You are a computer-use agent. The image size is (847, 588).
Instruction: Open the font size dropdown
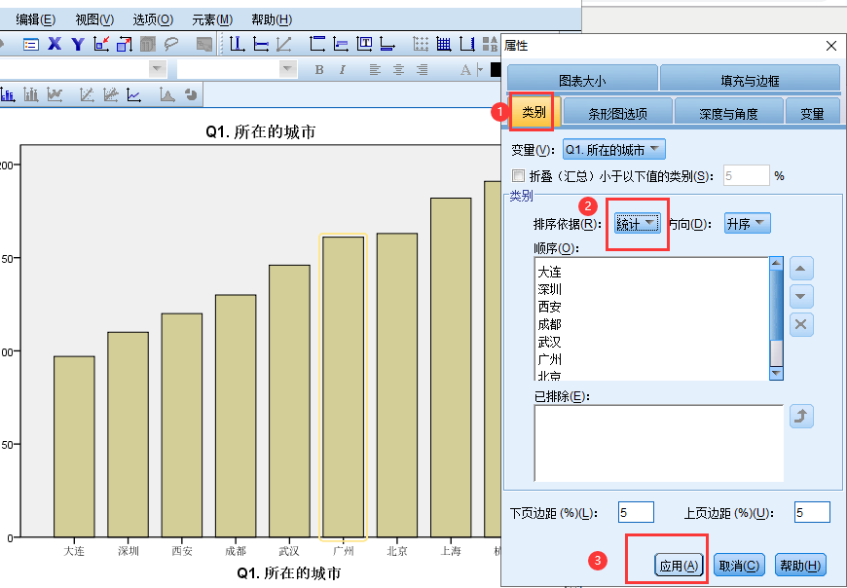click(288, 69)
